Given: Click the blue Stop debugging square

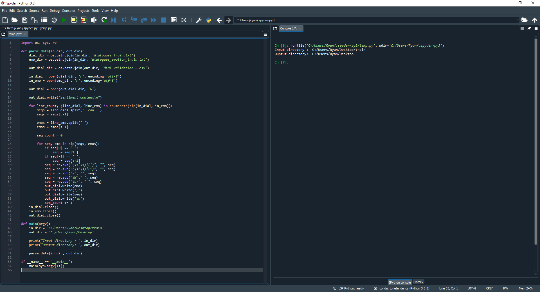Looking at the screenshot, I should pyautogui.click(x=163, y=20).
